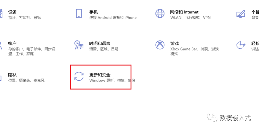Click the 连接 Android 设备和 iPhone description
Viewport: 259px width, 129px height.
pyautogui.click(x=113, y=17)
